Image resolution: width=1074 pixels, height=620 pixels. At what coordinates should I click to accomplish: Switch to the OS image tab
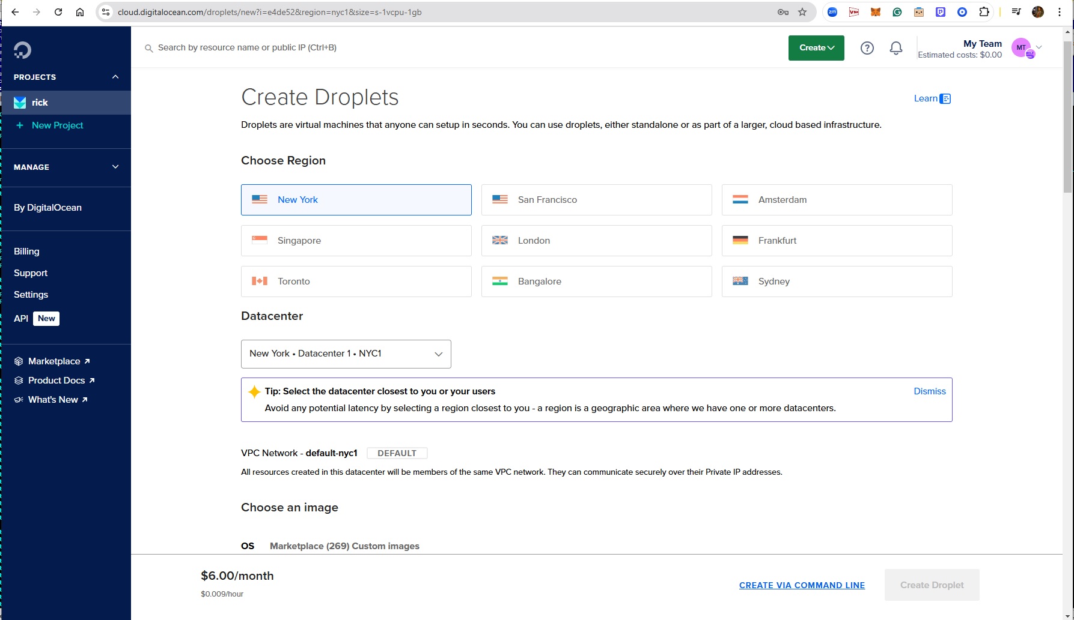[248, 546]
